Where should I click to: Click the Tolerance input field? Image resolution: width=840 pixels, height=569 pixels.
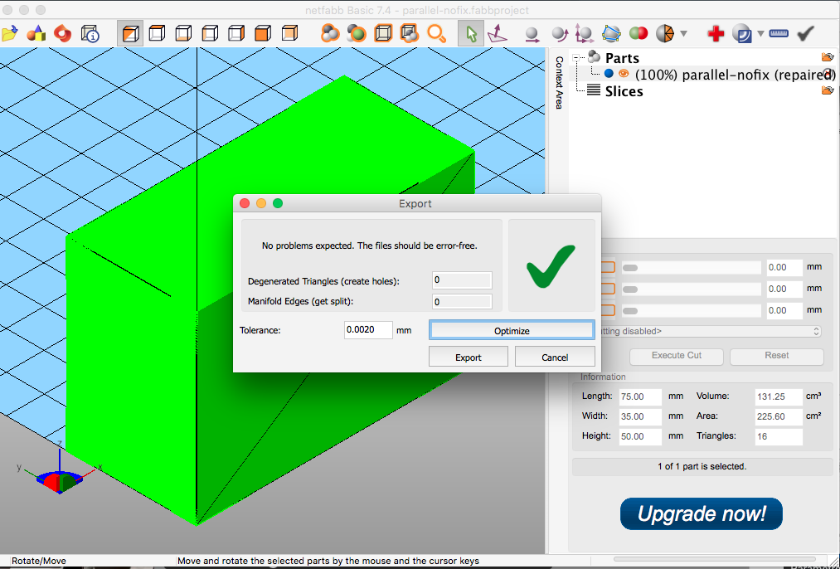(368, 329)
